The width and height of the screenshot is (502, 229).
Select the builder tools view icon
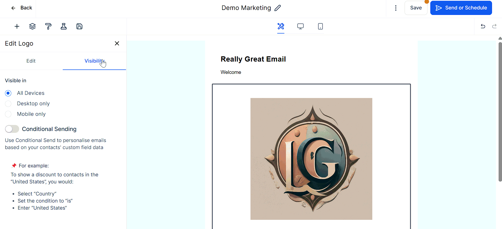[281, 26]
